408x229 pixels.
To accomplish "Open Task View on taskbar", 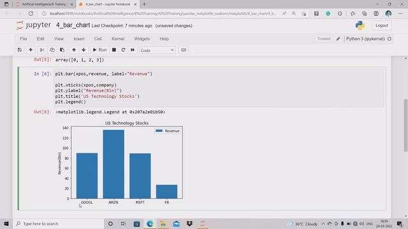I will pyautogui.click(x=123, y=223).
